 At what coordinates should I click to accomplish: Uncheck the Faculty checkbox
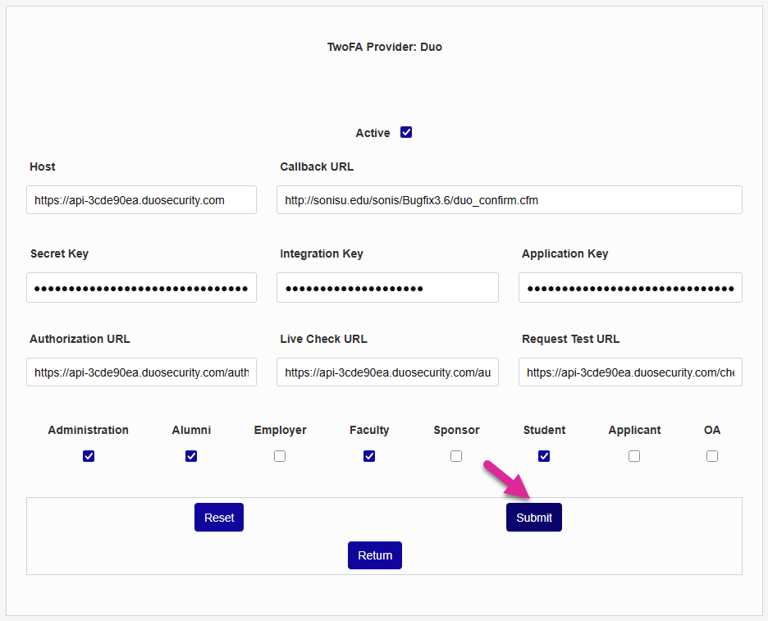(x=369, y=456)
